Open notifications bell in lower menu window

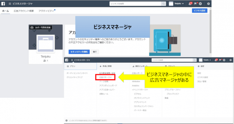click(216, 60)
